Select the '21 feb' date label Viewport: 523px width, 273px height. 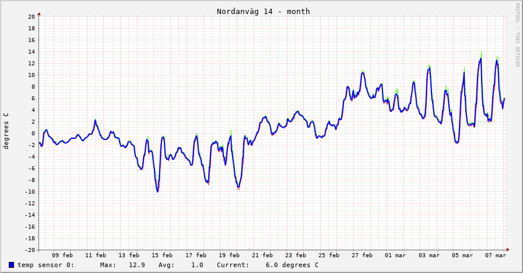click(262, 255)
